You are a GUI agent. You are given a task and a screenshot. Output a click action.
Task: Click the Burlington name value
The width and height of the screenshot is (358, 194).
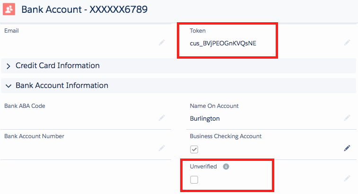click(x=204, y=118)
